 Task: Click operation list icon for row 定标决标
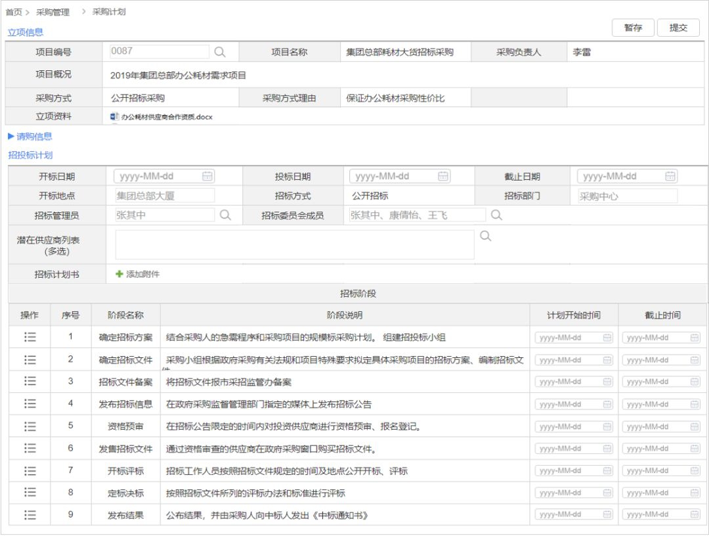tap(30, 492)
